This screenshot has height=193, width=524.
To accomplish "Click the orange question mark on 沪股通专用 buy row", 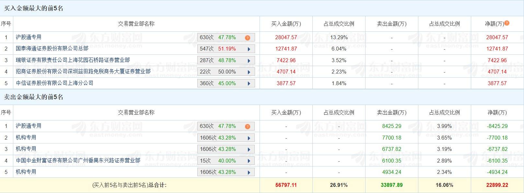I will point(248,37).
